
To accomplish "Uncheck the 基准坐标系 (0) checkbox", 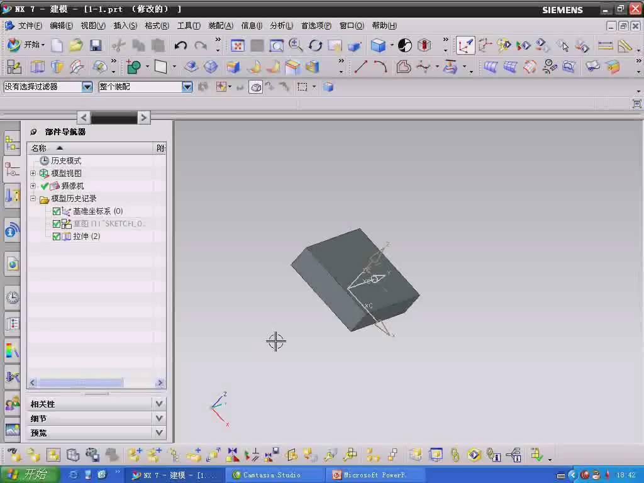I will [57, 211].
